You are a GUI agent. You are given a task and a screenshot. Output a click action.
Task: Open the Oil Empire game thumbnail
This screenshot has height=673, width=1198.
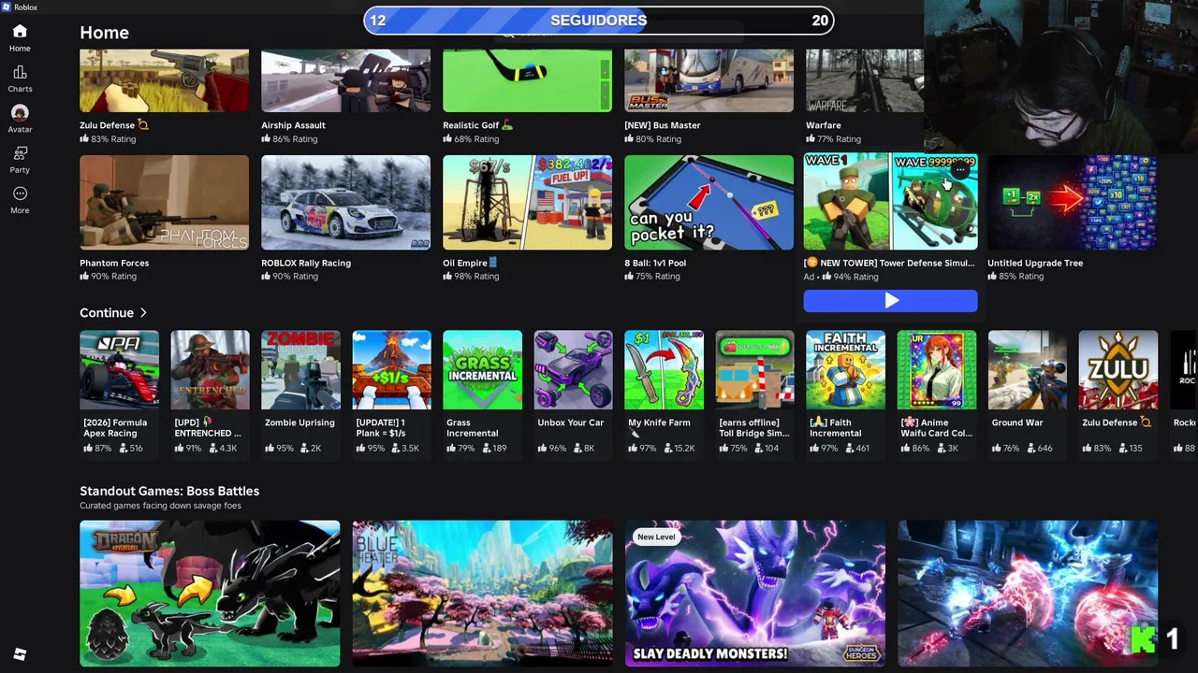527,203
